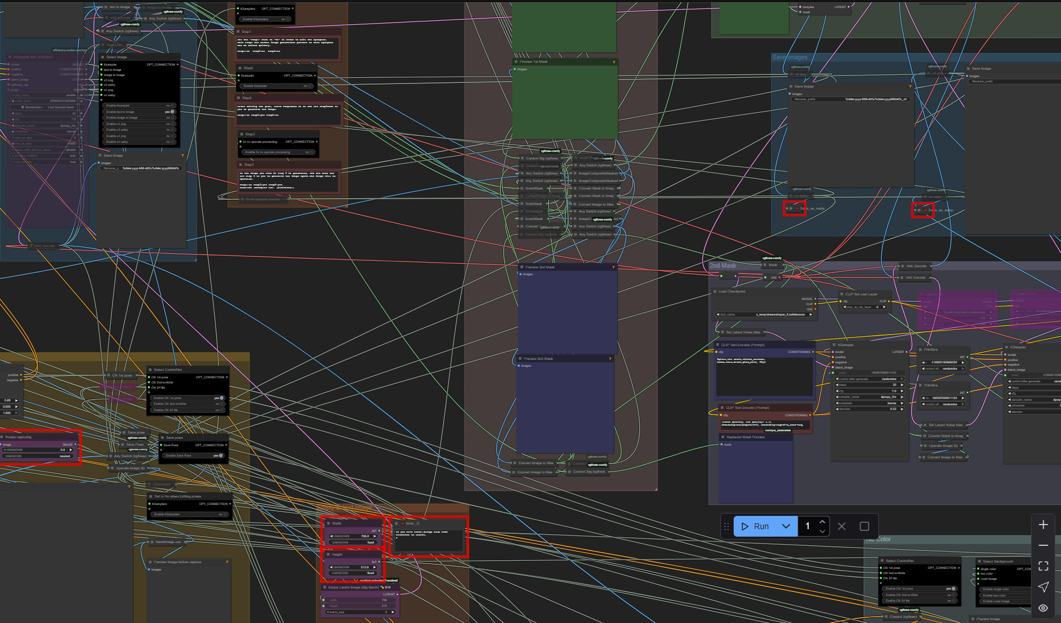Viewport: 1061px width, 623px height.
Task: Collapse the Save pose selector node dot
Action: [162, 438]
